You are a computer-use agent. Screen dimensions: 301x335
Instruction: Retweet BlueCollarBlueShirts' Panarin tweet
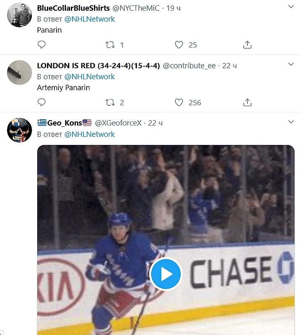110,45
